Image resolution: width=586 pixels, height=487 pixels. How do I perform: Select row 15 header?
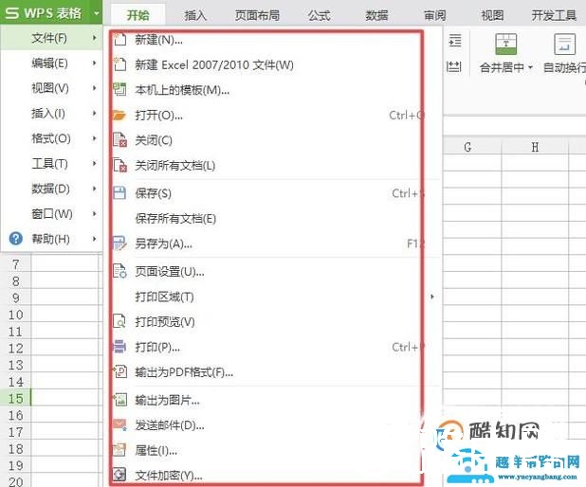(16, 398)
